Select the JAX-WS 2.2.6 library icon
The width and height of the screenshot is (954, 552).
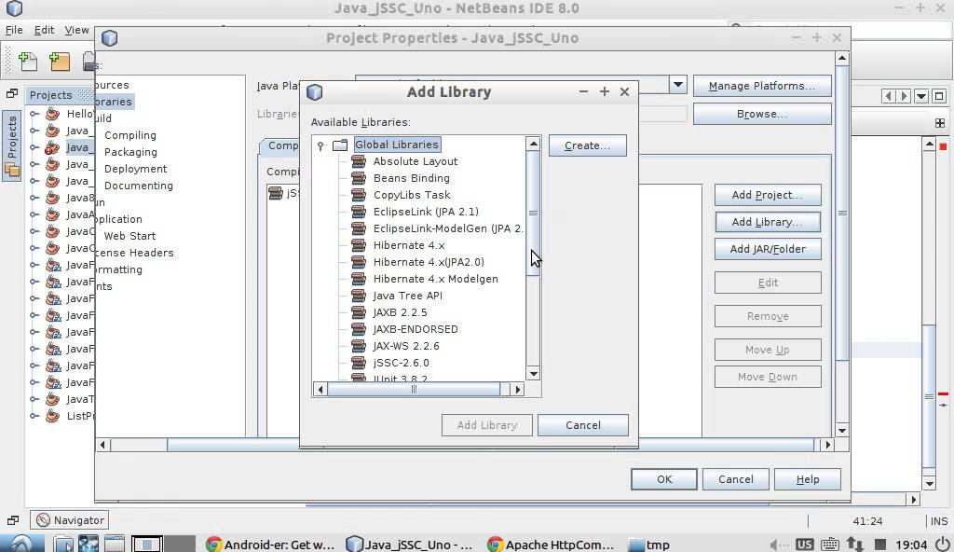359,345
